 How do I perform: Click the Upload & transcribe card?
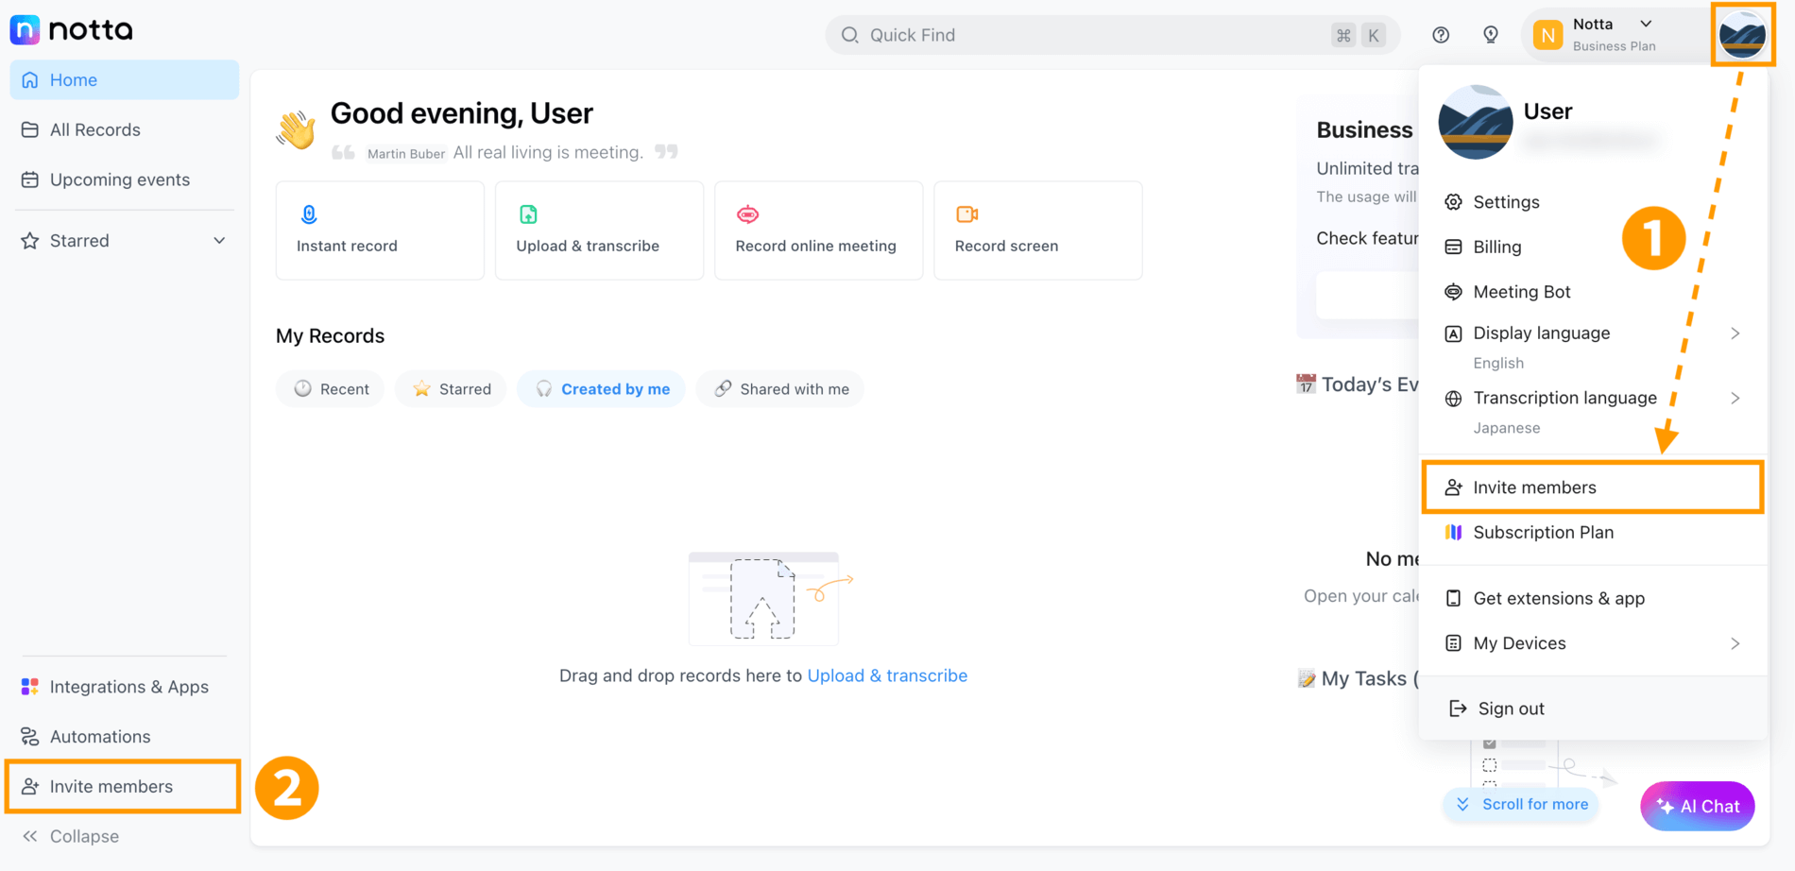pos(599,231)
